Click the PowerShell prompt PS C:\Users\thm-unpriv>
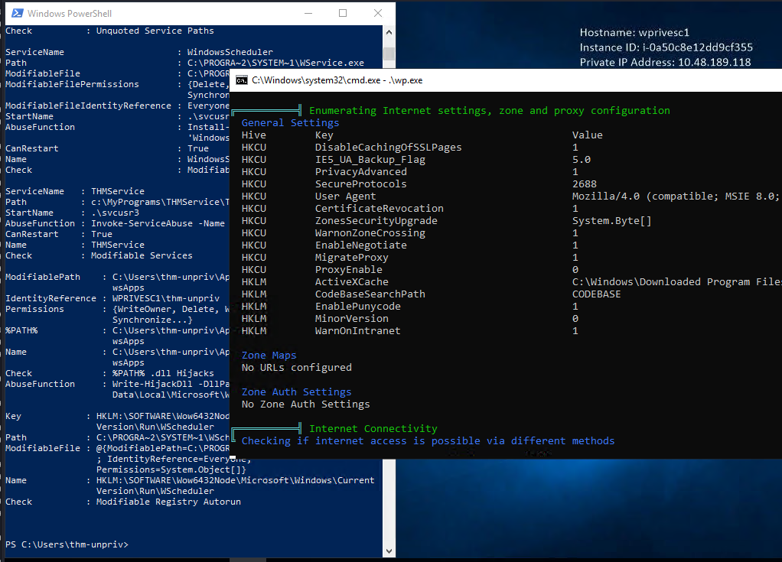 pyautogui.click(x=67, y=544)
